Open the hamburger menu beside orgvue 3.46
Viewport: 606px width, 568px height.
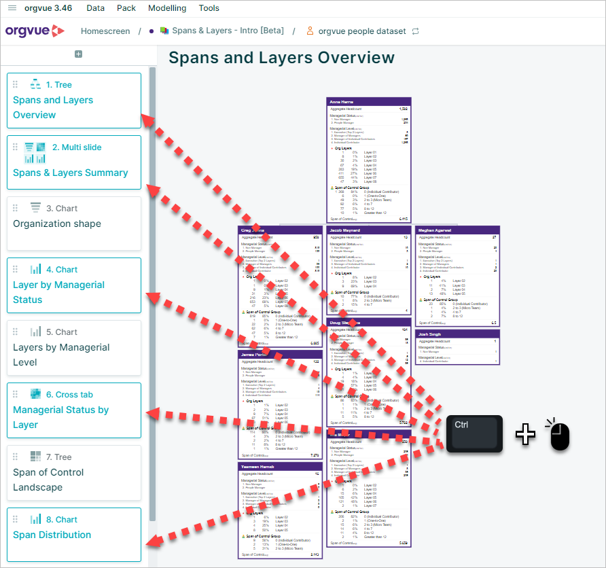point(12,8)
